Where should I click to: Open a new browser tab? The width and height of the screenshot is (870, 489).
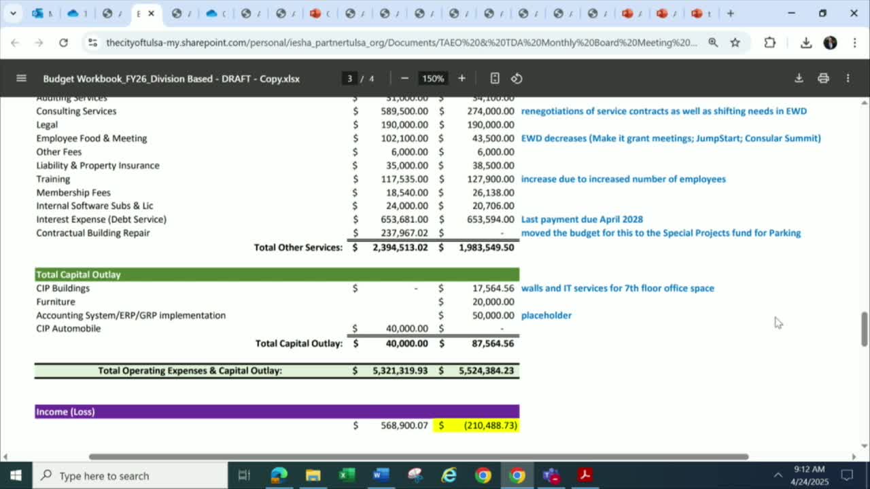pos(731,13)
